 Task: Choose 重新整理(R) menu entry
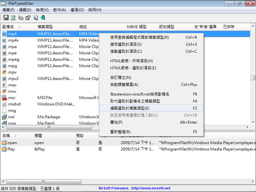(151, 132)
